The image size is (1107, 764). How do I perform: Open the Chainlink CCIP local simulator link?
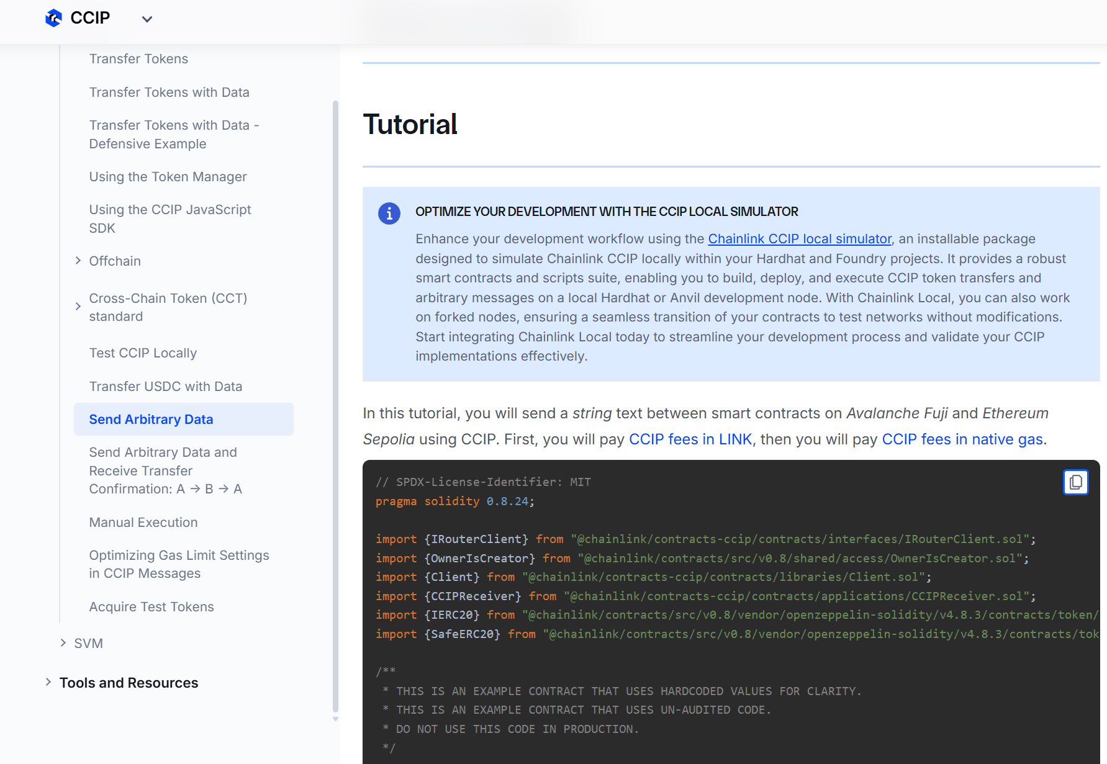pos(800,239)
